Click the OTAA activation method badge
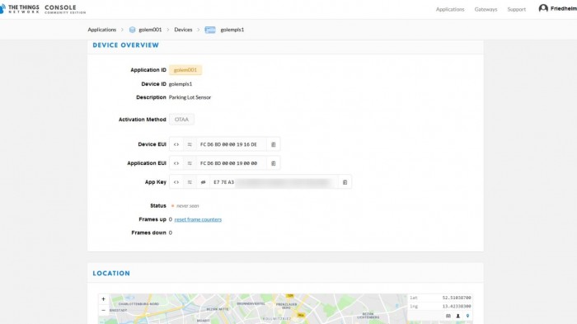This screenshot has width=577, height=324. [181, 120]
